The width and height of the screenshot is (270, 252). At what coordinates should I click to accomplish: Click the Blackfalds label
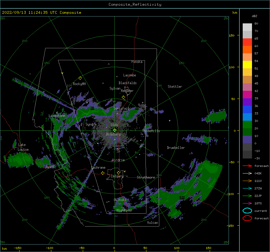click(x=127, y=83)
